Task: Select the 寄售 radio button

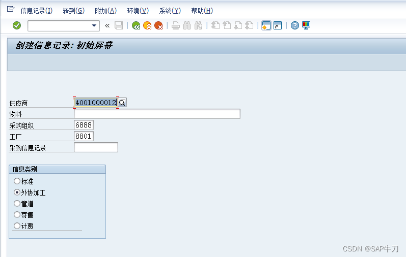Action: point(17,214)
